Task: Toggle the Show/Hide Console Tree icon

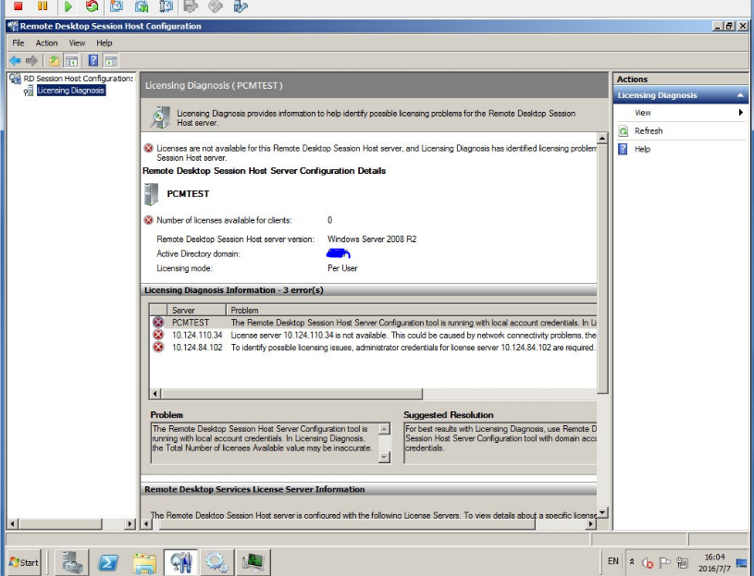Action: [71, 60]
